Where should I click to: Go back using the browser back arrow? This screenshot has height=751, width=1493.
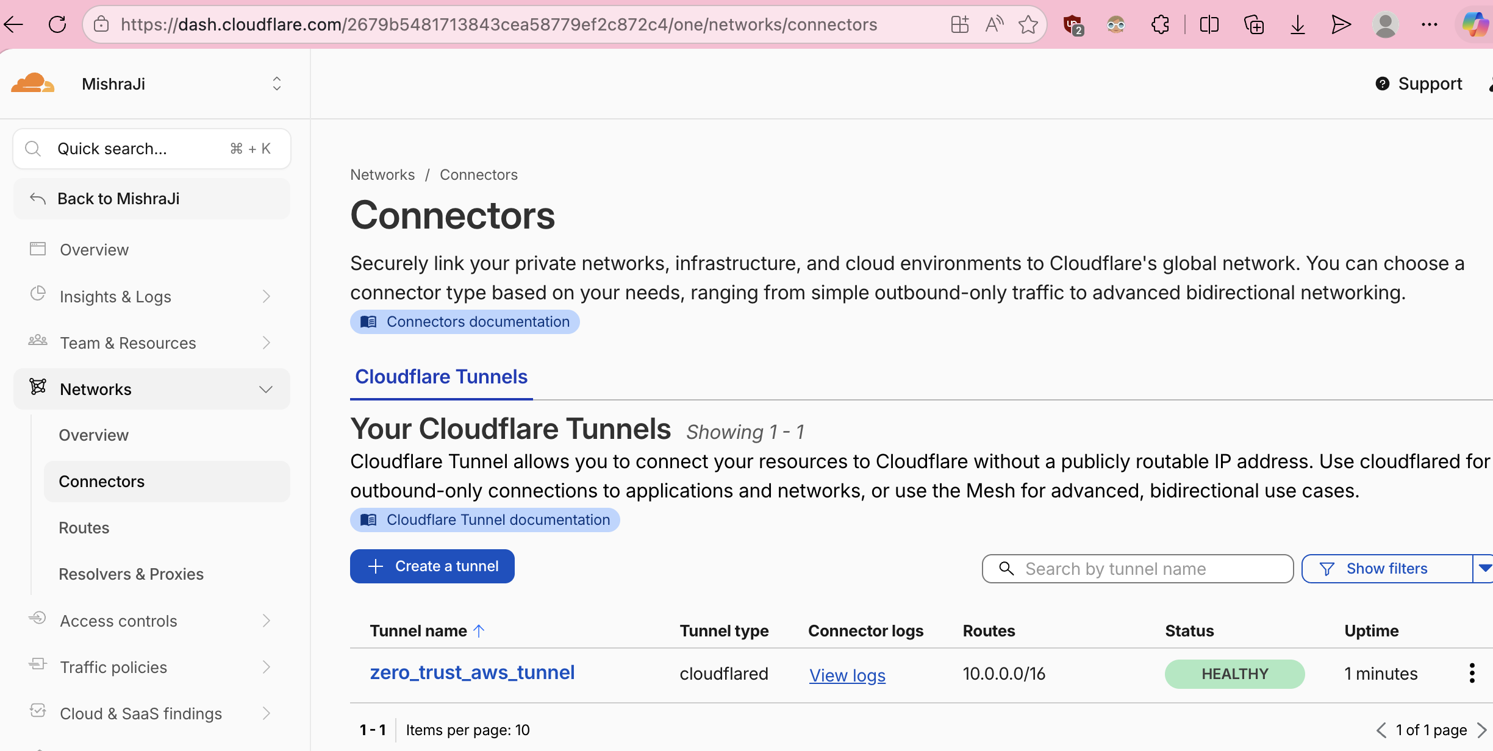(x=13, y=24)
